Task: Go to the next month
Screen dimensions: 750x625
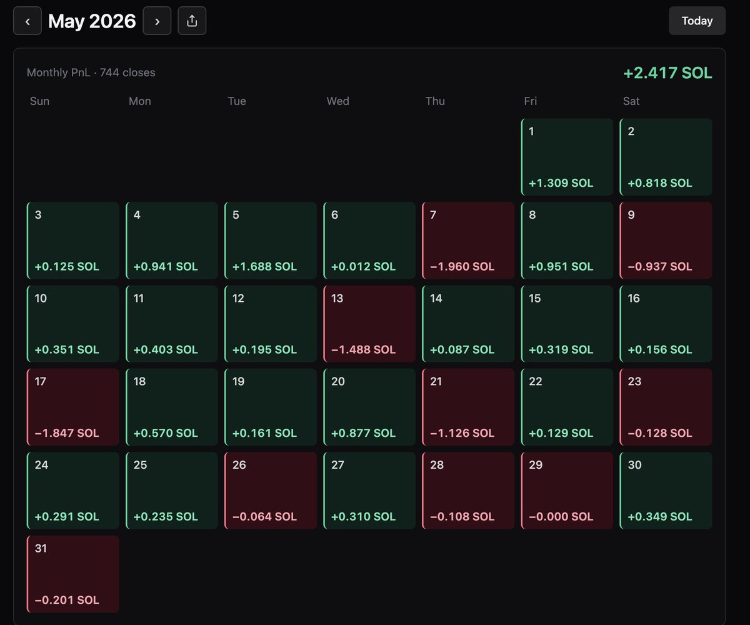Action: (x=157, y=21)
